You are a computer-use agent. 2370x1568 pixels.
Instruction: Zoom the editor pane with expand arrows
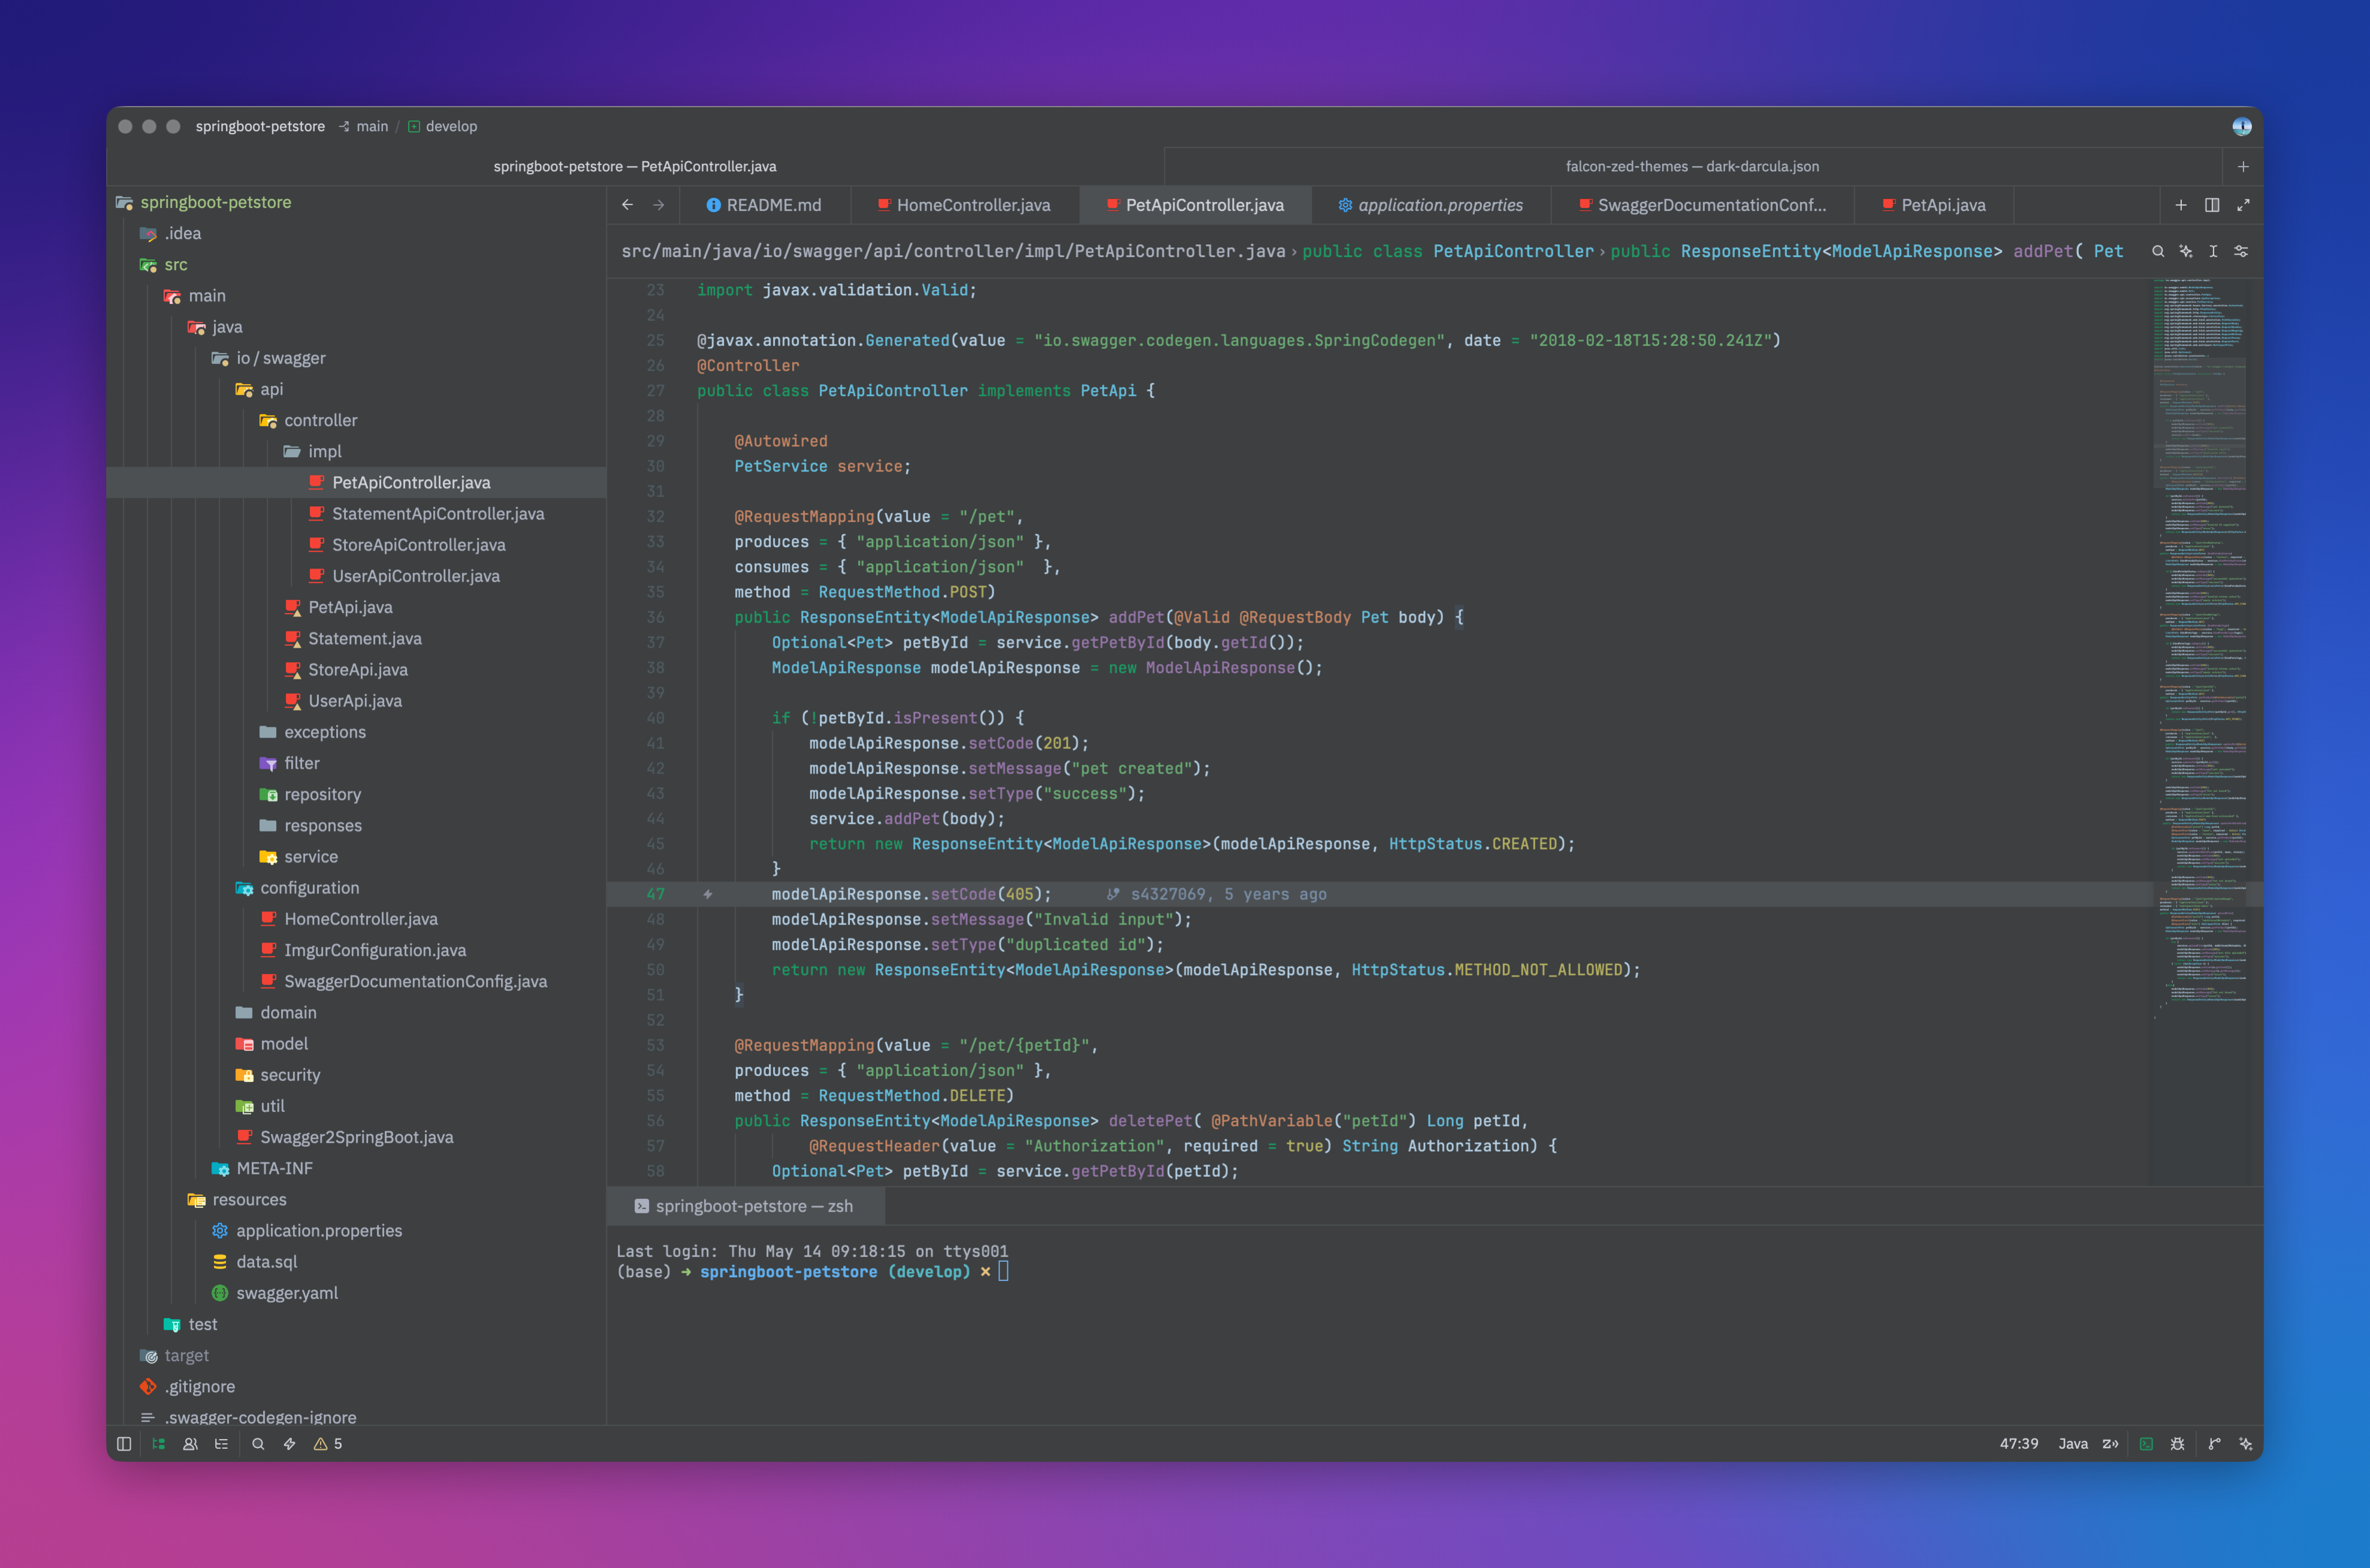point(2243,205)
